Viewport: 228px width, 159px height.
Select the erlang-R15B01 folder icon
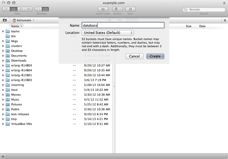click(x=8, y=75)
